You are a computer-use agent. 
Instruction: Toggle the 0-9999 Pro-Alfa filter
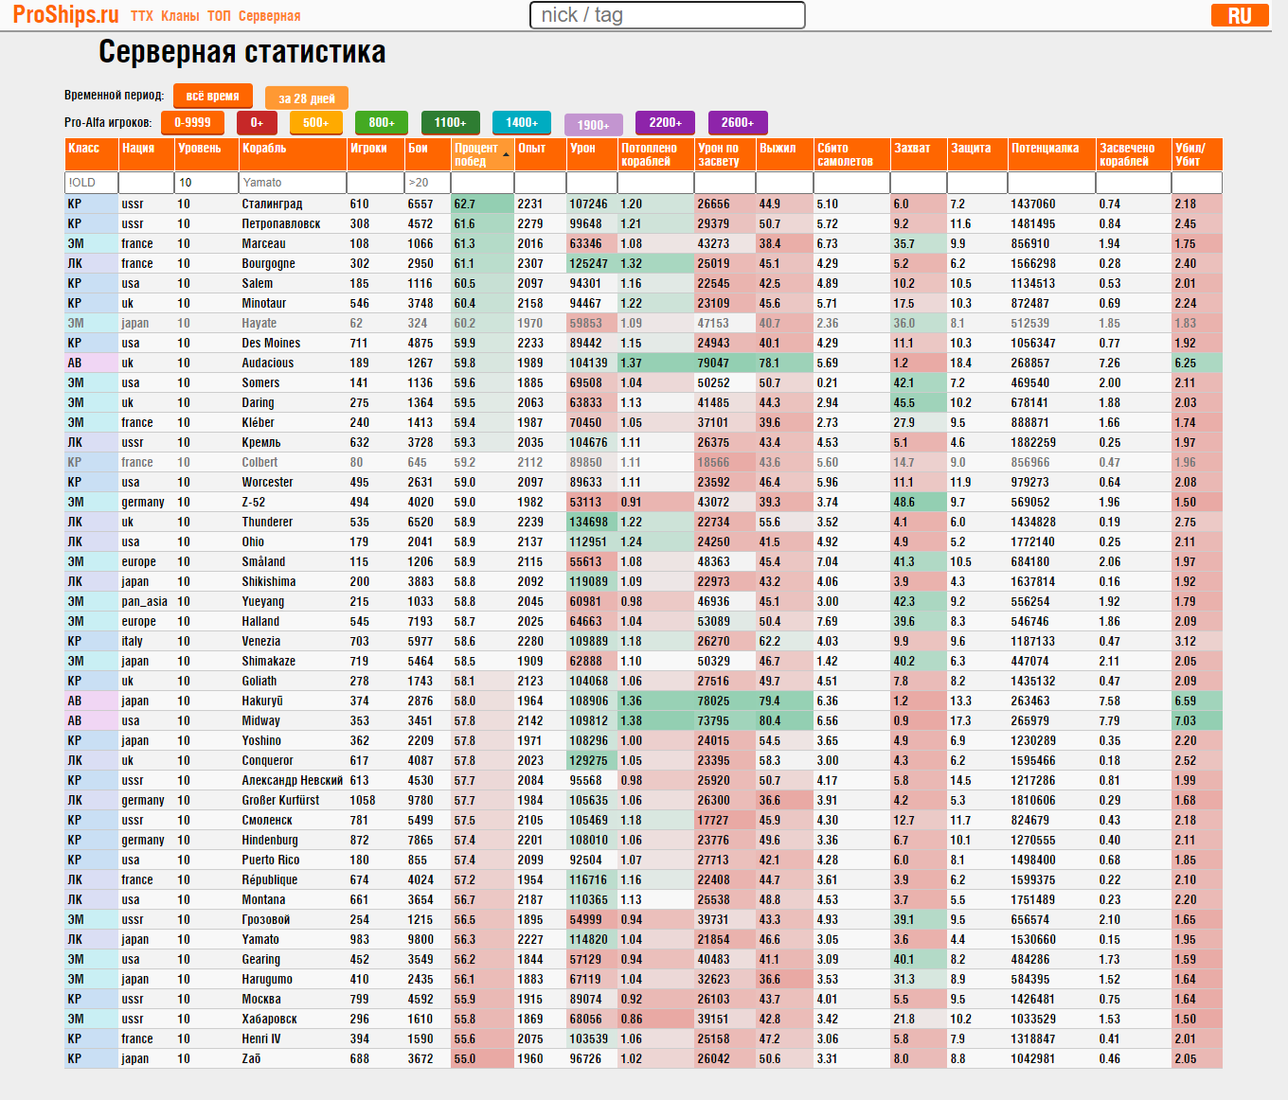click(x=192, y=122)
